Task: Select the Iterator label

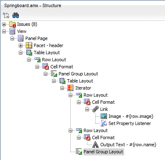Action: coord(83,88)
